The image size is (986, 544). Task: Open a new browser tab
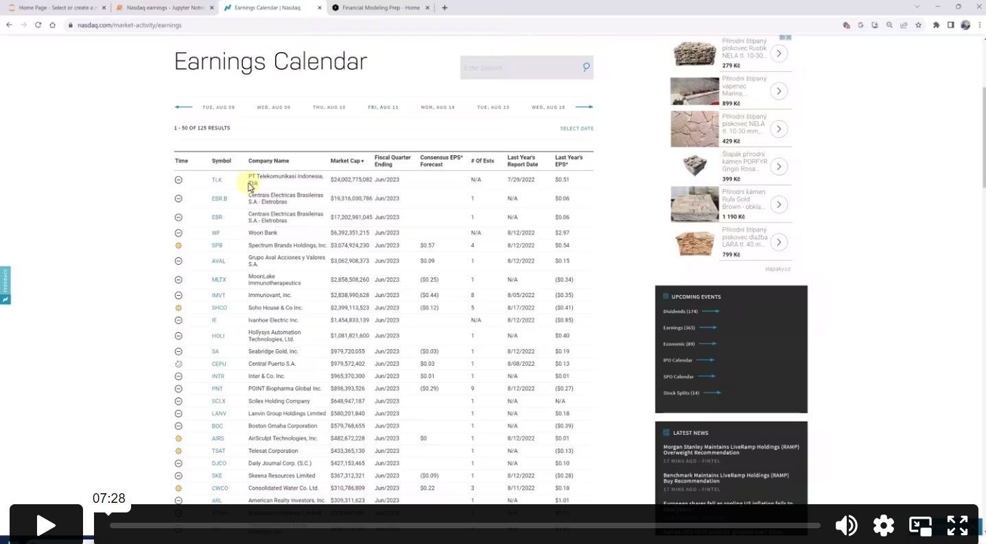click(445, 8)
